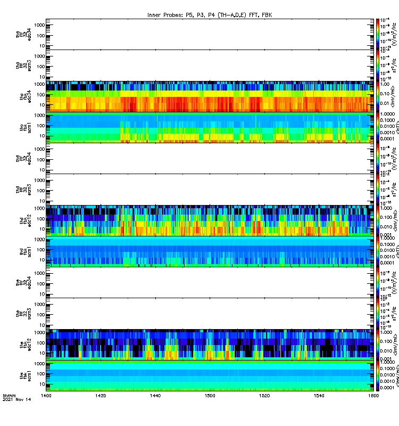Click the '2021 Nov 14' date label
The width and height of the screenshot is (399, 426).
pos(17,399)
